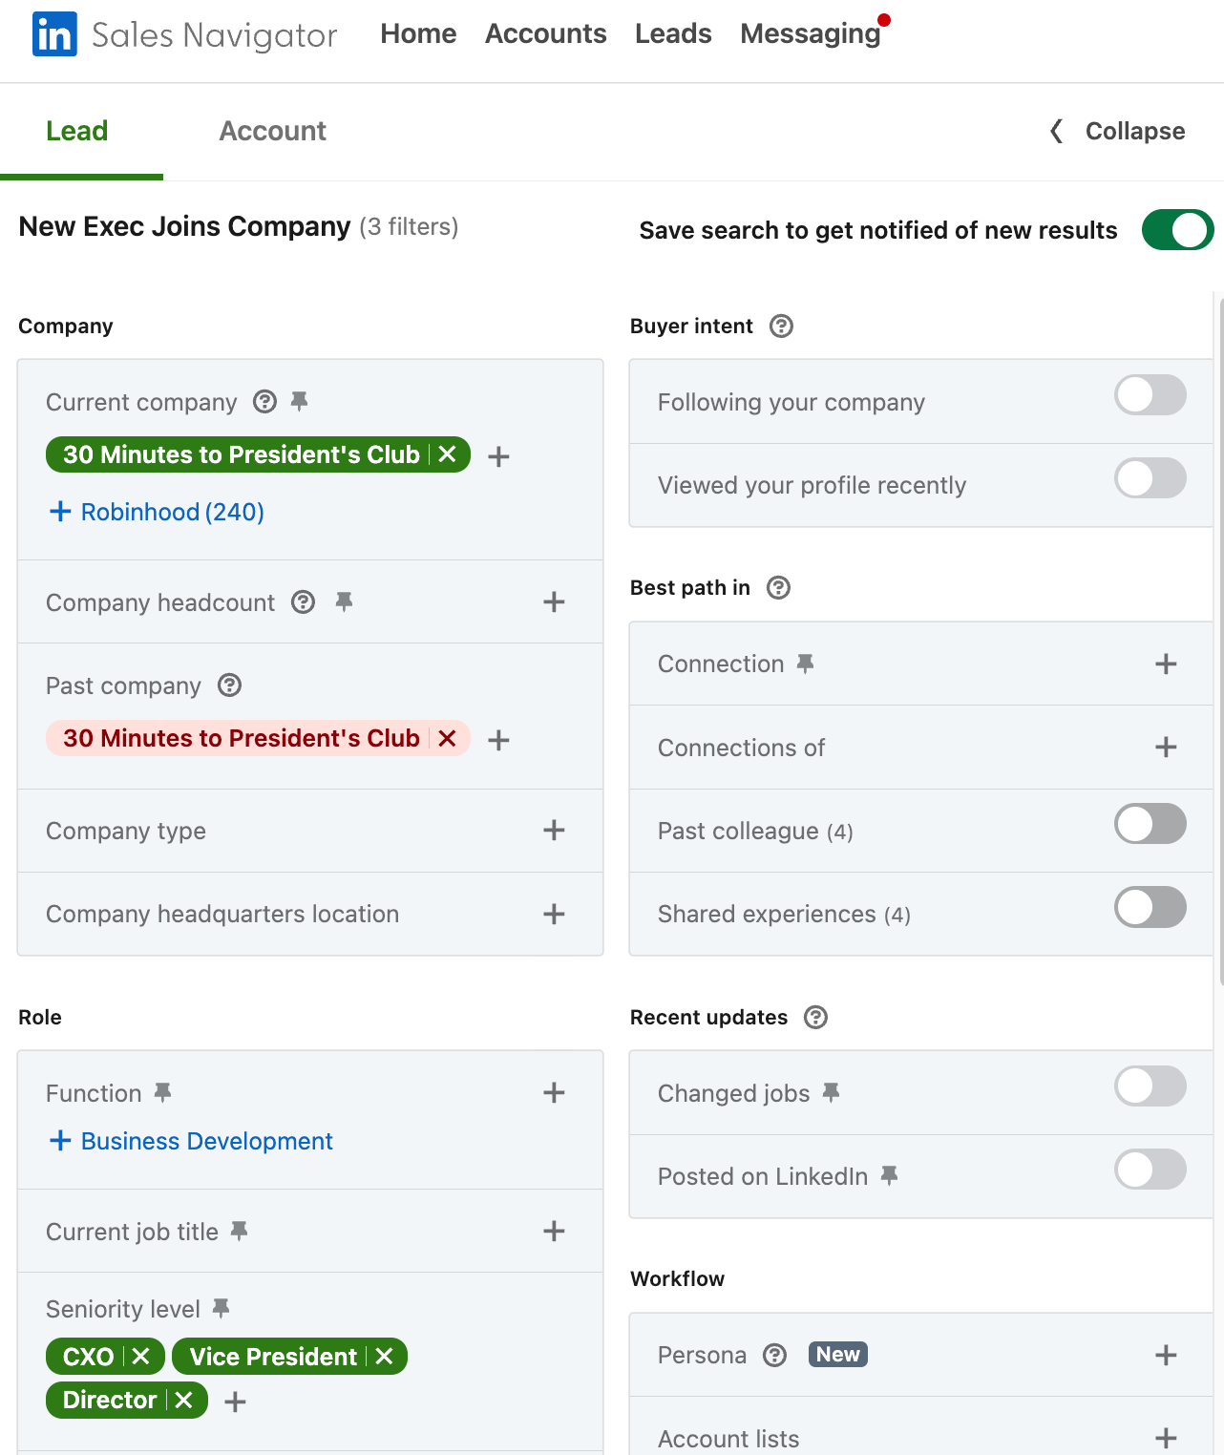The height and width of the screenshot is (1455, 1224).
Task: Remove the CXO seniority chip
Action: pyautogui.click(x=140, y=1357)
